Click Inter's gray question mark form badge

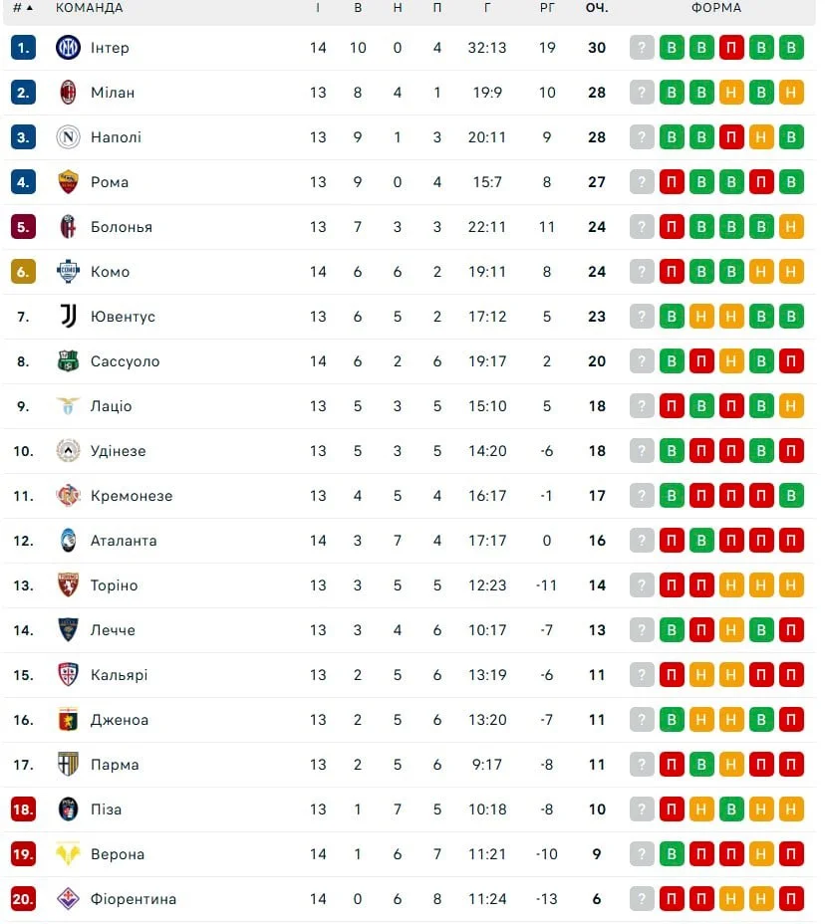point(642,47)
